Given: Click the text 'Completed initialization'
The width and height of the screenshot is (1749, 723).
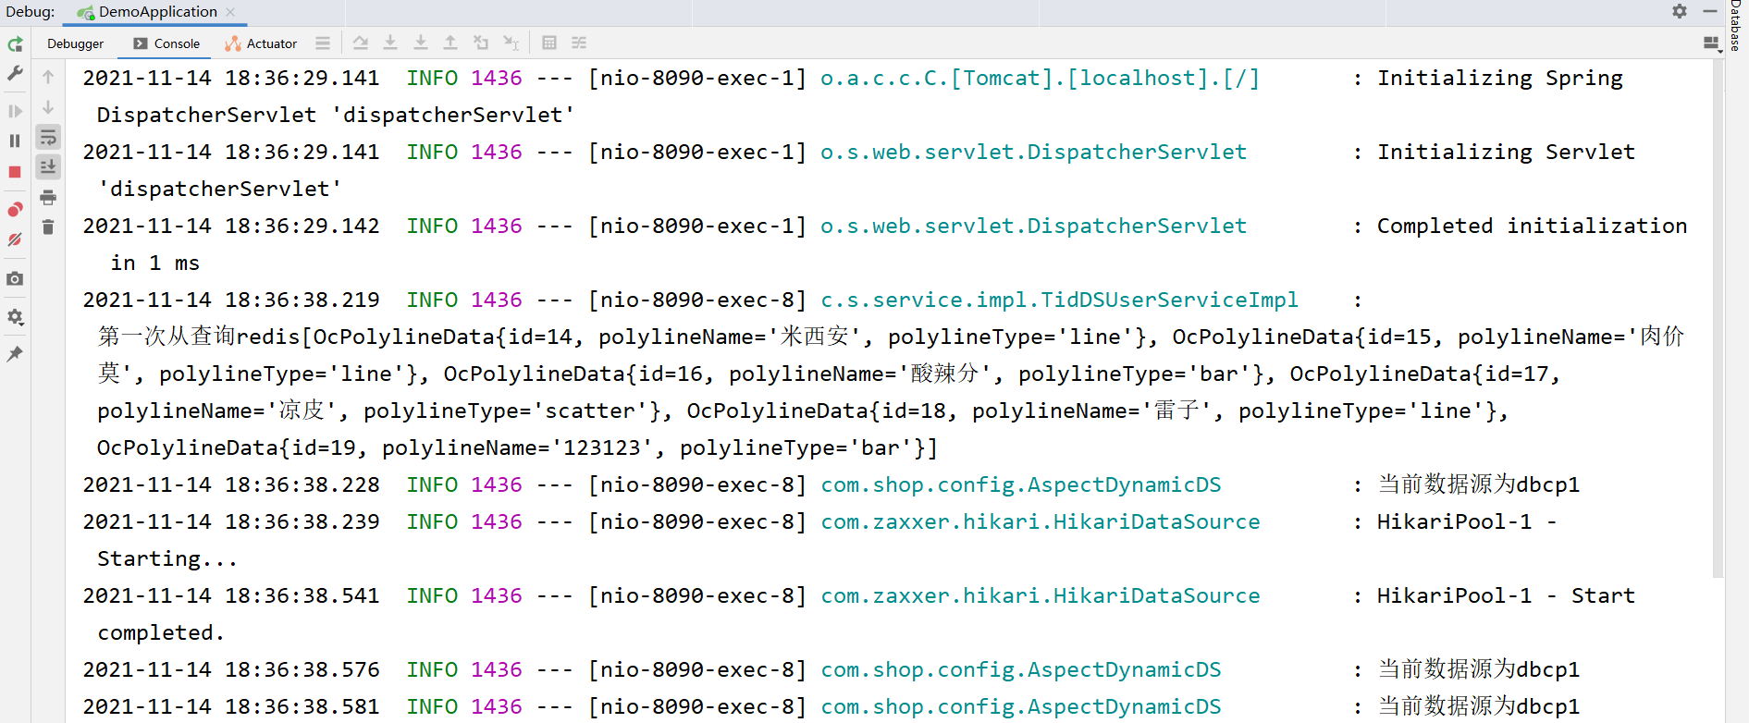Looking at the screenshot, I should (x=1532, y=226).
